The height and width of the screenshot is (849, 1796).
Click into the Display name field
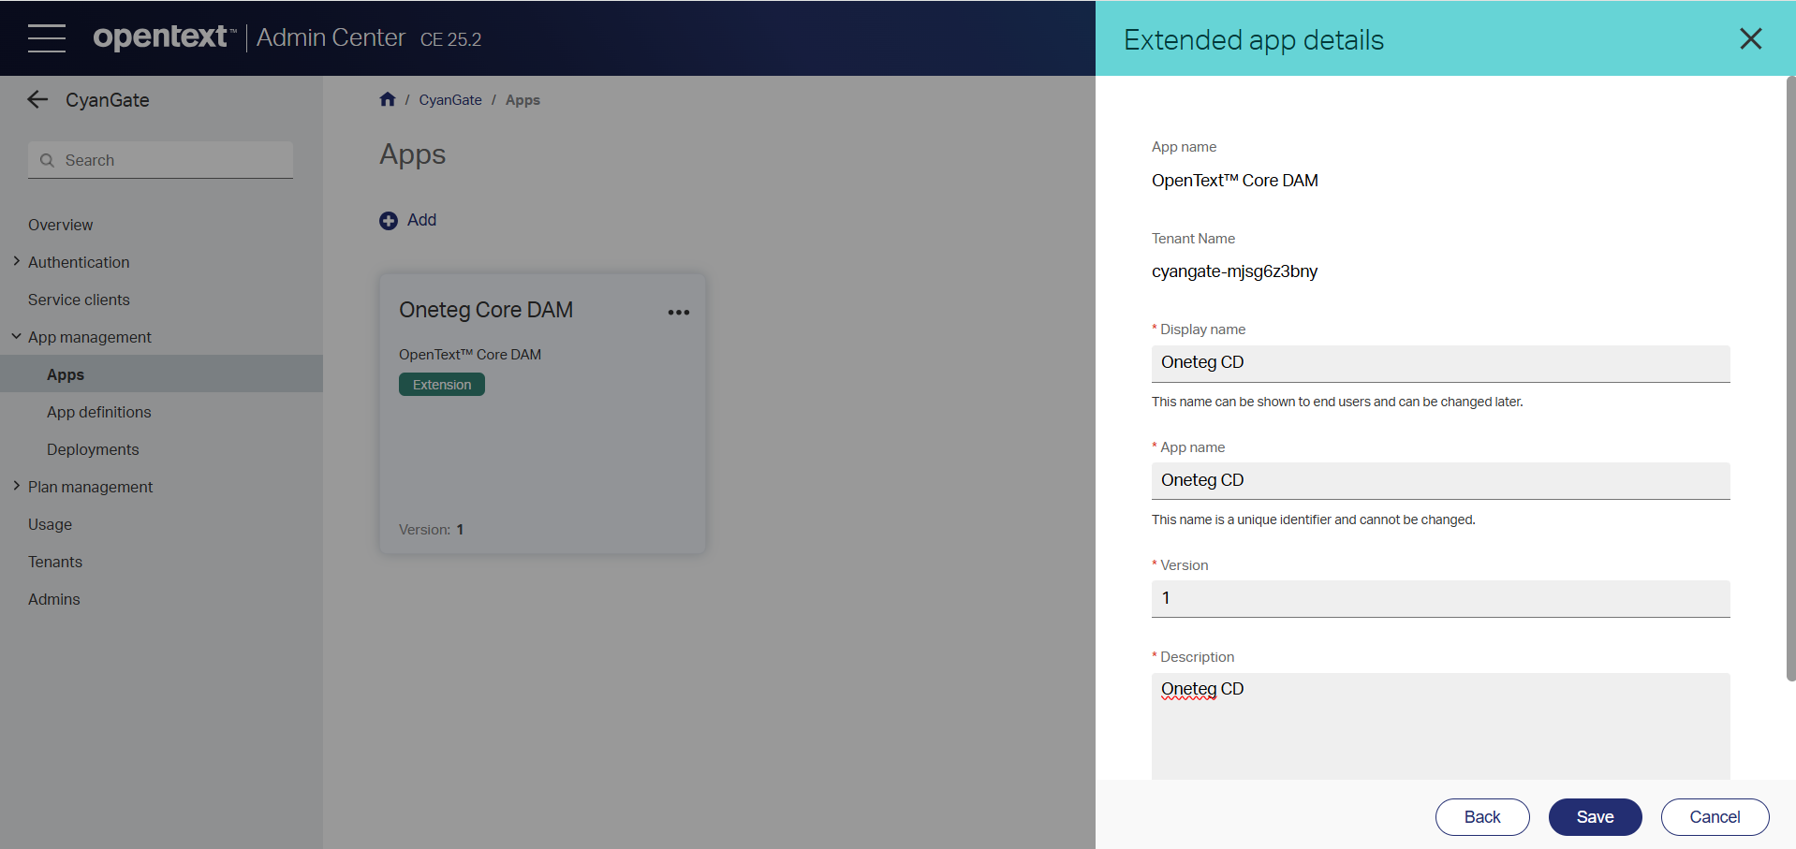1439,363
